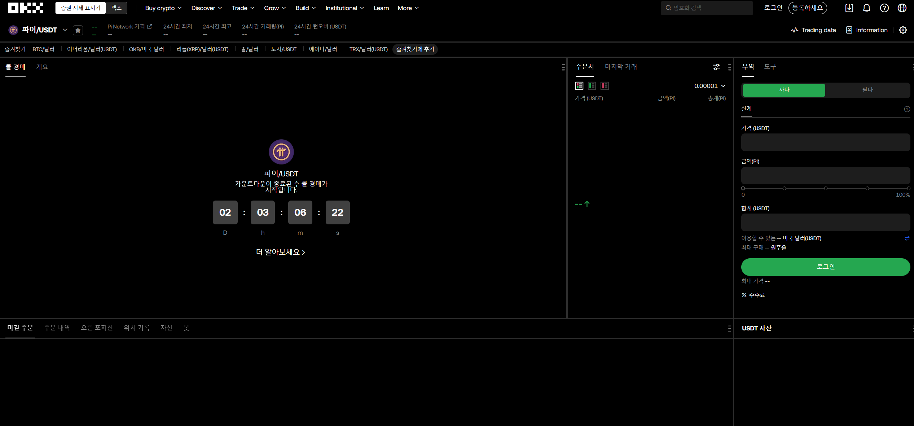The image size is (914, 426).
Task: Click the OKX logo
Action: coord(26,8)
